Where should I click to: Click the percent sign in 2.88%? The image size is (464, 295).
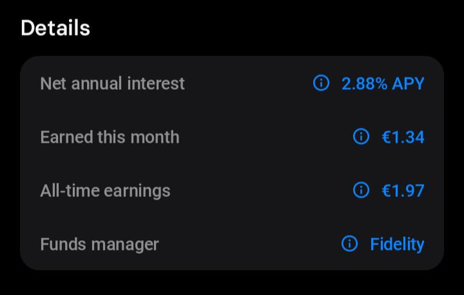382,84
